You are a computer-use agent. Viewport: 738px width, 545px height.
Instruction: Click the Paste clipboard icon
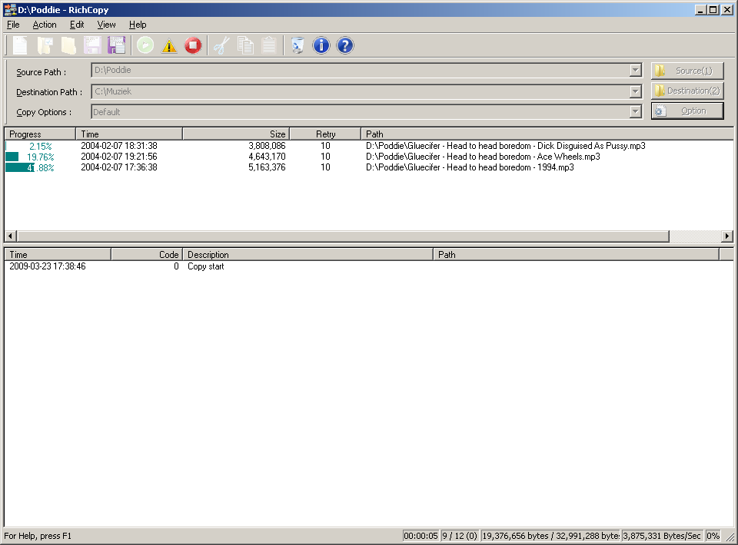coord(269,45)
